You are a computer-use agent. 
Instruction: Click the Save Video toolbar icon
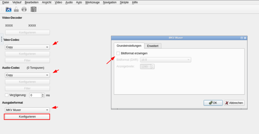(x=16, y=9)
